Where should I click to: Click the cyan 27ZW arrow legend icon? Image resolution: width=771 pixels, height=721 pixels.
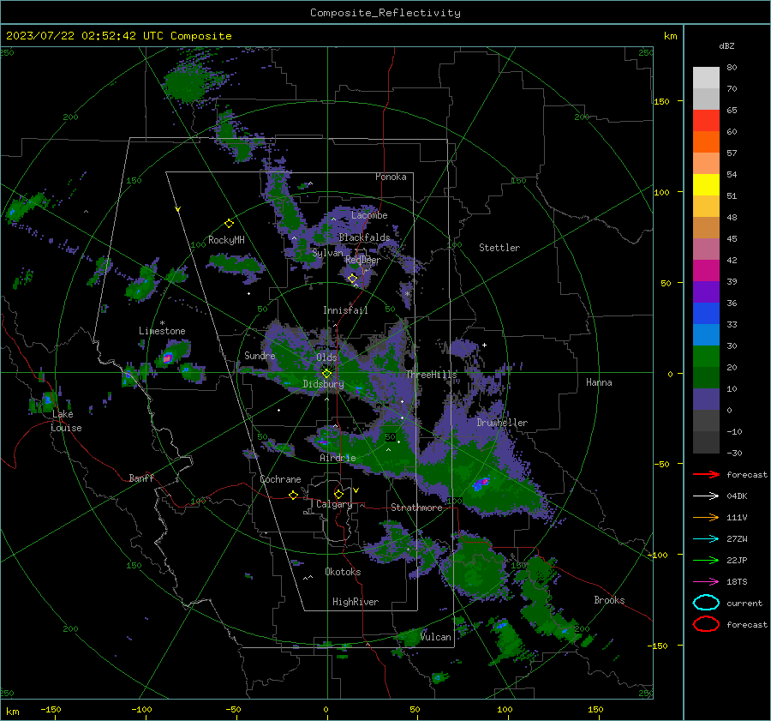[x=706, y=539]
